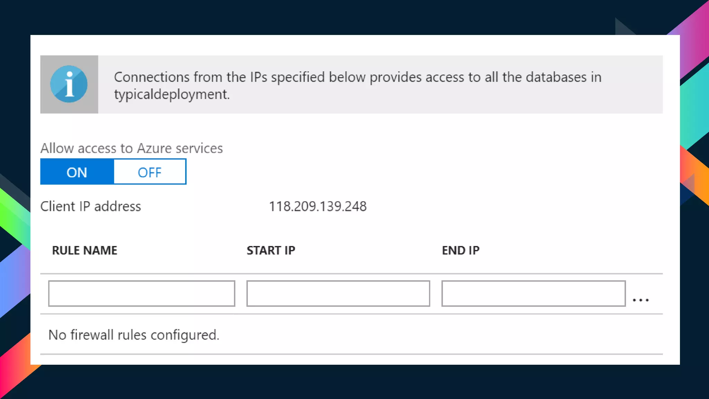Focus the Start IP input box
This screenshot has width=709, height=399.
[338, 293]
